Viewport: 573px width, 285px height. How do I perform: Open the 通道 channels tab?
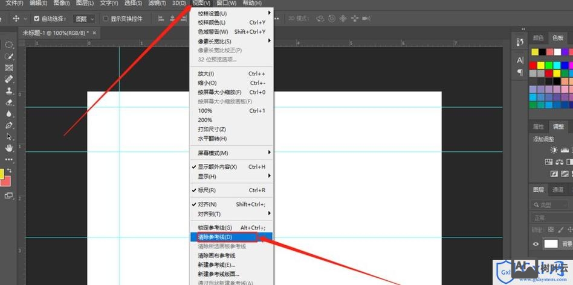(558, 189)
